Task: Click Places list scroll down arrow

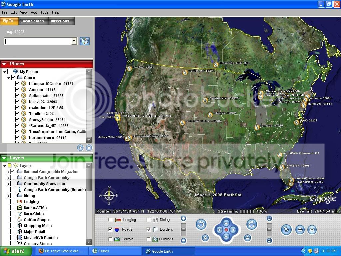Action: (x=89, y=140)
